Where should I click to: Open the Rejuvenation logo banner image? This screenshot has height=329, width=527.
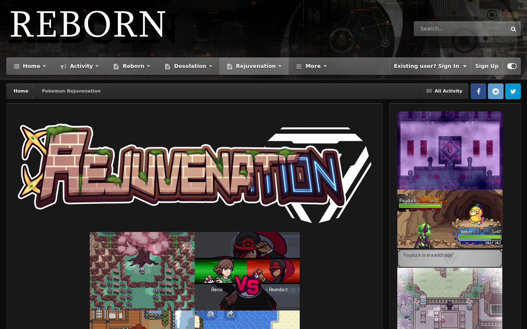[194, 173]
